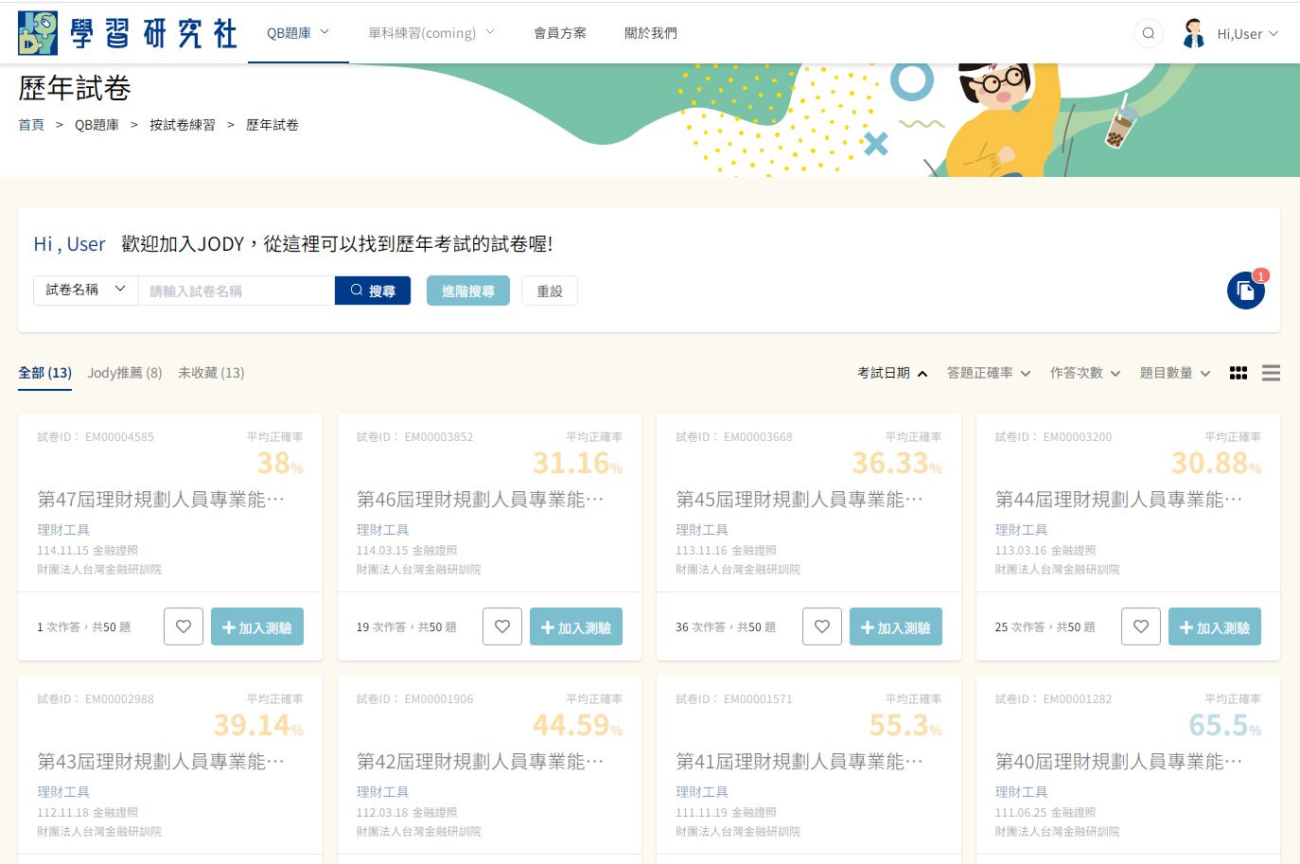Click the exam name search input field
This screenshot has height=864, width=1300.
pyautogui.click(x=237, y=291)
